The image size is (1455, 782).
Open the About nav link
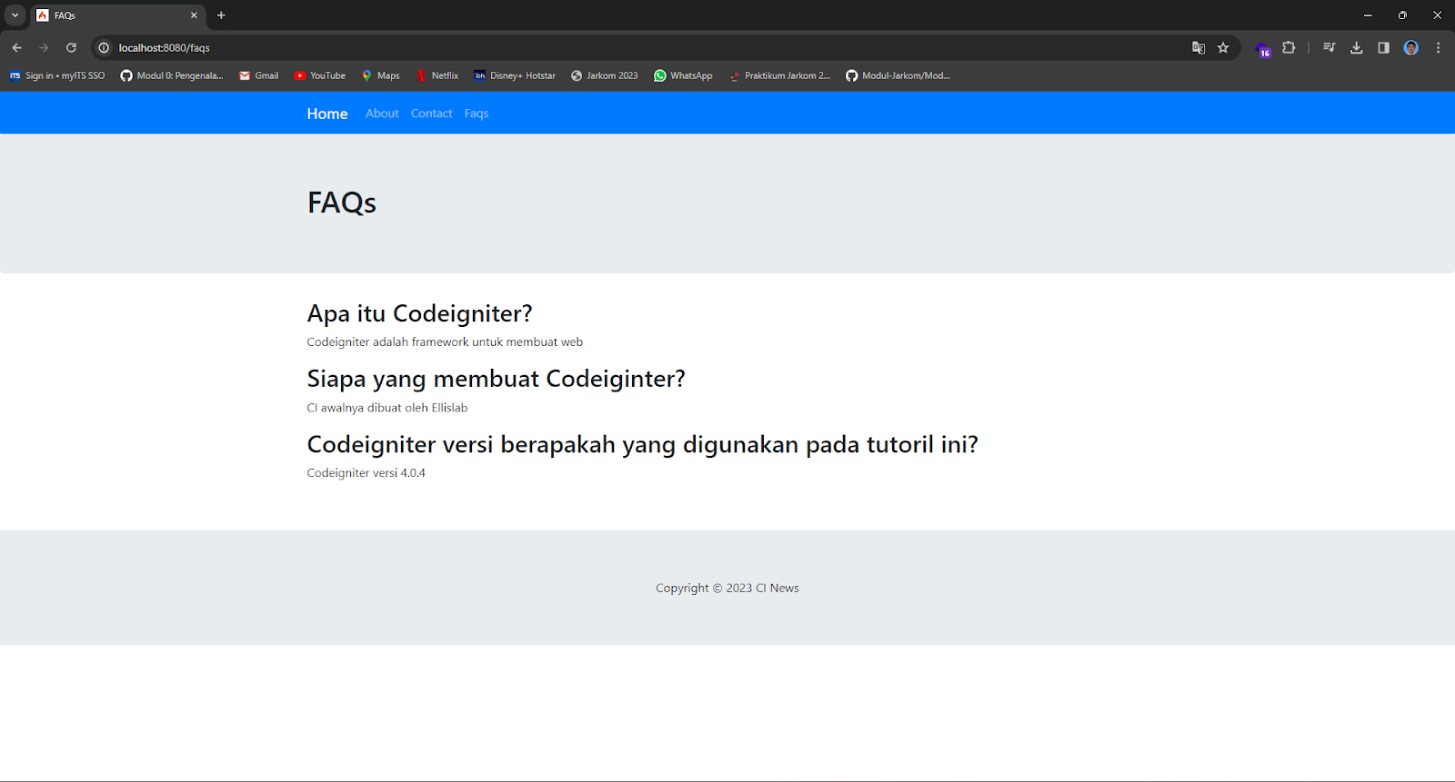[382, 114]
